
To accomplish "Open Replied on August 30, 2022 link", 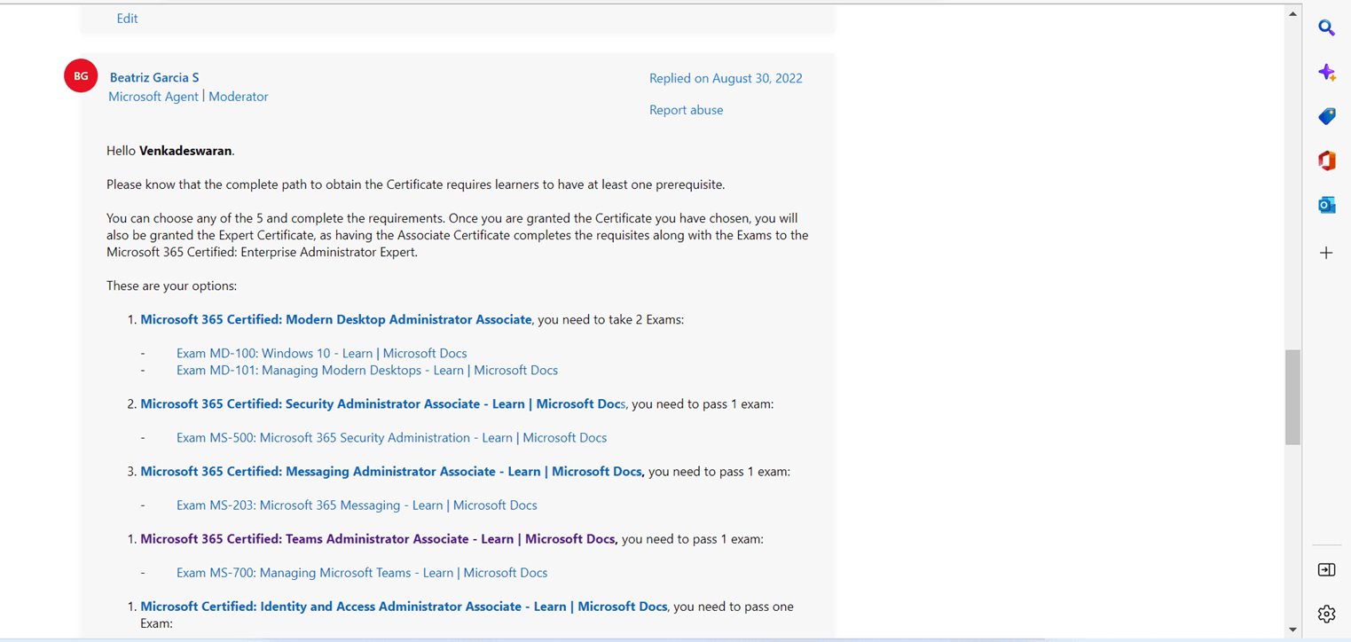I will click(726, 78).
